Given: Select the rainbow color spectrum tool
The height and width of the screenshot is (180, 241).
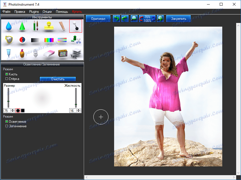Looking at the screenshot, I should point(49,40).
